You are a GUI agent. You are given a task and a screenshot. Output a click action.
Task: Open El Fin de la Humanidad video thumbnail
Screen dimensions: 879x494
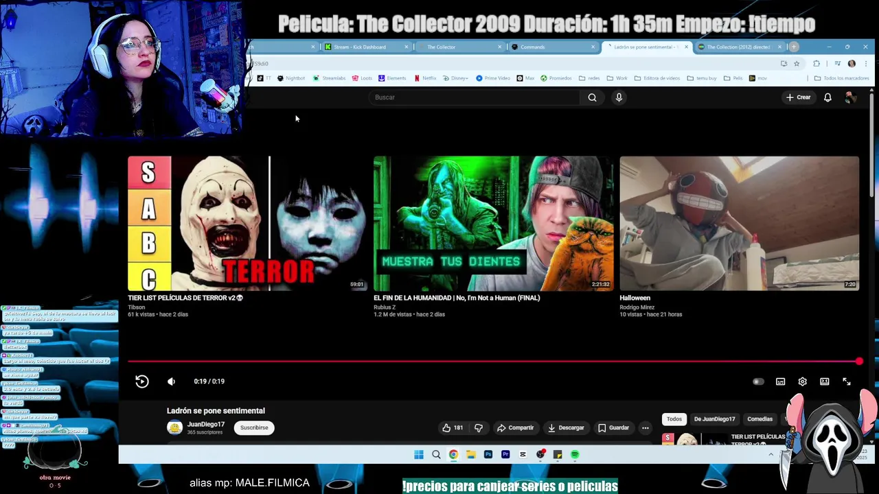493,224
